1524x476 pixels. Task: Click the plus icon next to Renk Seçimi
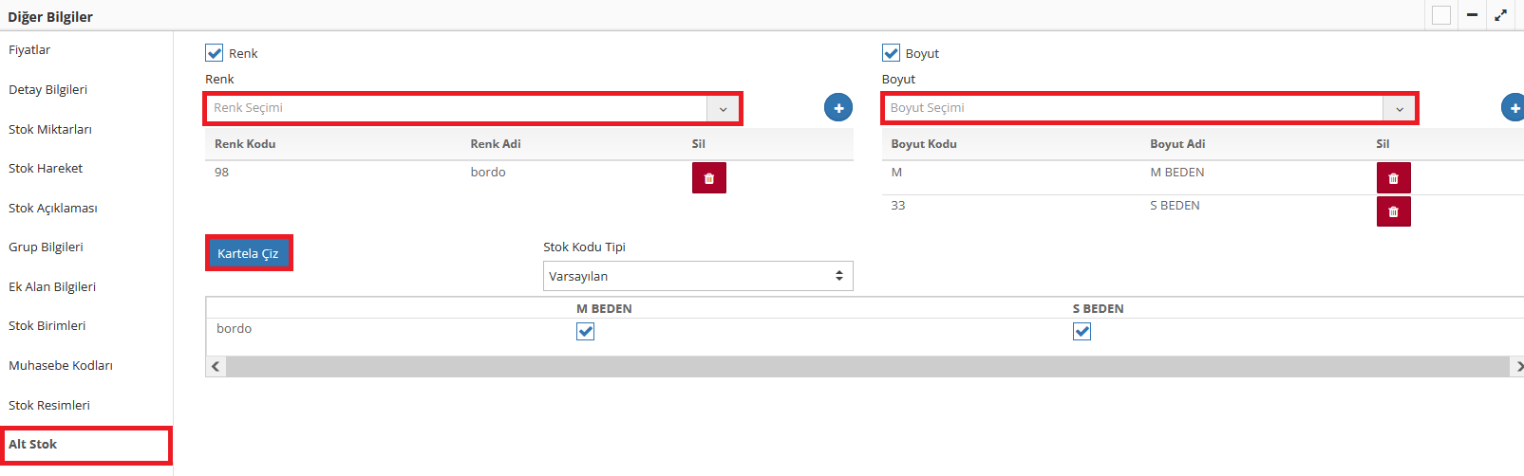tap(837, 108)
